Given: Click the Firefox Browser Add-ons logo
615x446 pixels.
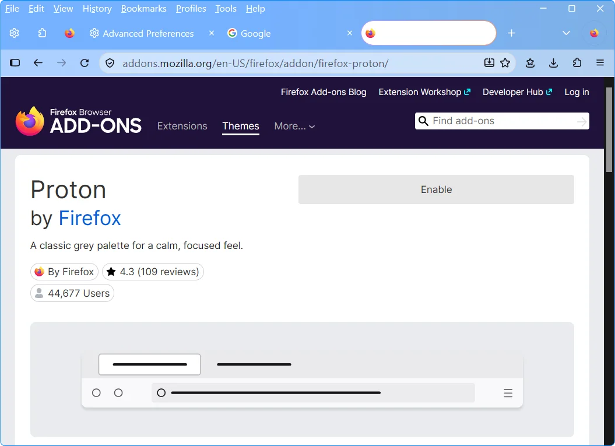Looking at the screenshot, I should tap(79, 121).
